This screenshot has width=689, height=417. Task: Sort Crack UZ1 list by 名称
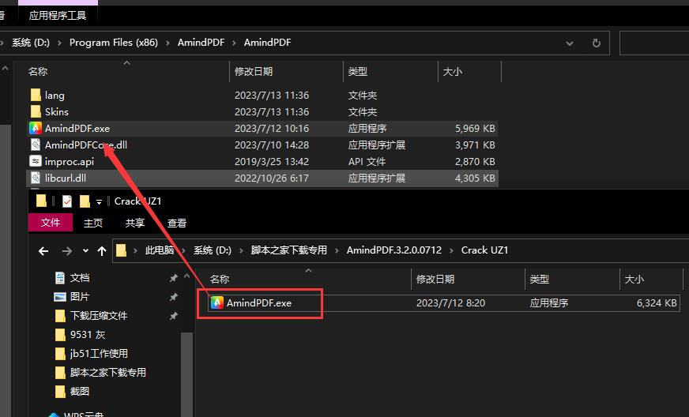(220, 279)
